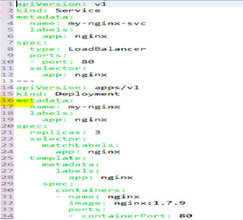Click 'apiVersion:' key on line 1
The image size is (243, 220).
[x=51, y=4]
